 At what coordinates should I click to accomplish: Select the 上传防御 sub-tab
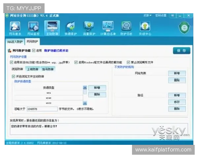33,69
